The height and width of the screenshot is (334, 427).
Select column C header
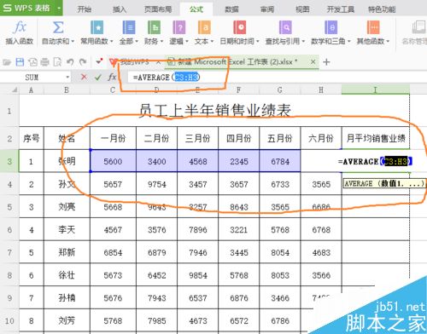click(113, 90)
